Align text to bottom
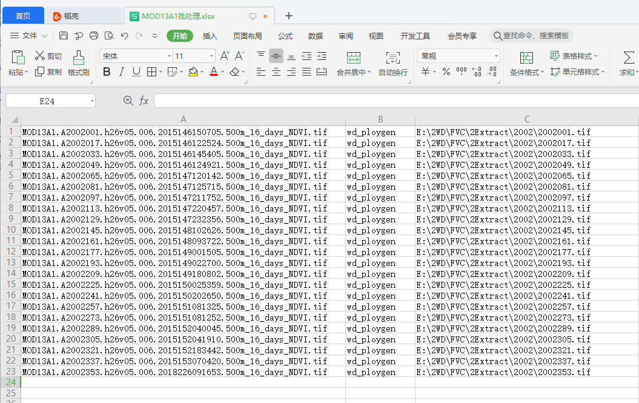This screenshot has width=639, height=403. 291,56
